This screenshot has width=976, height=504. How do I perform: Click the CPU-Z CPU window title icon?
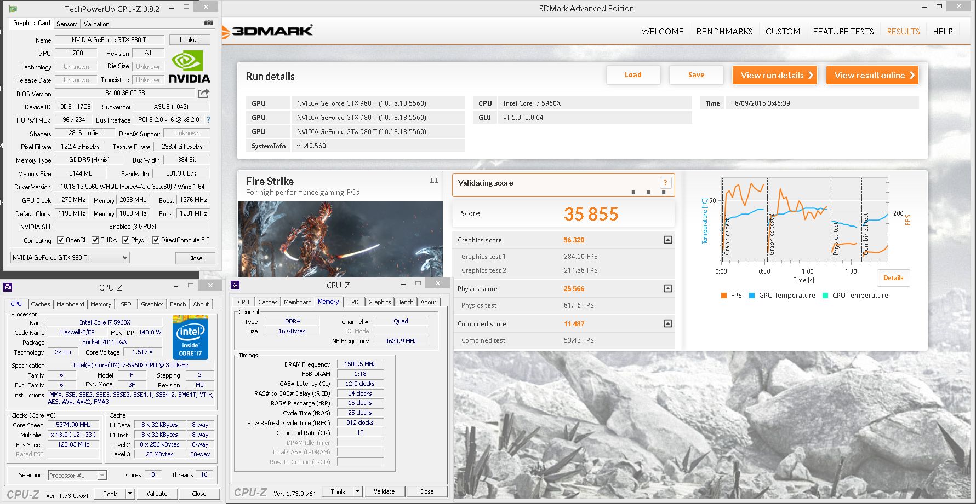tap(8, 287)
